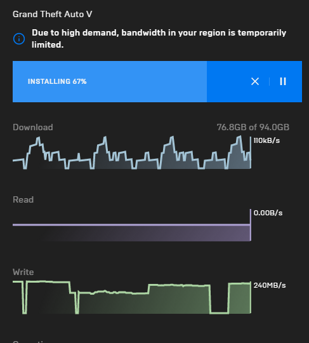This screenshot has height=343, width=309.
Task: Click the Installing 67% progress bar
Action: pyautogui.click(x=157, y=81)
